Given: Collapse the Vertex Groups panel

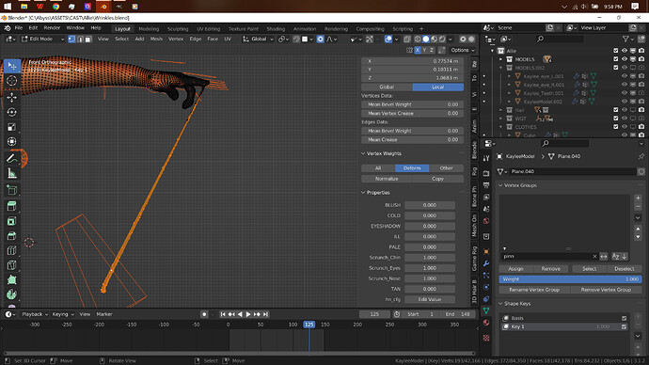Looking at the screenshot, I should [500, 185].
